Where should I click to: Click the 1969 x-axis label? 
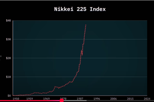47,99
